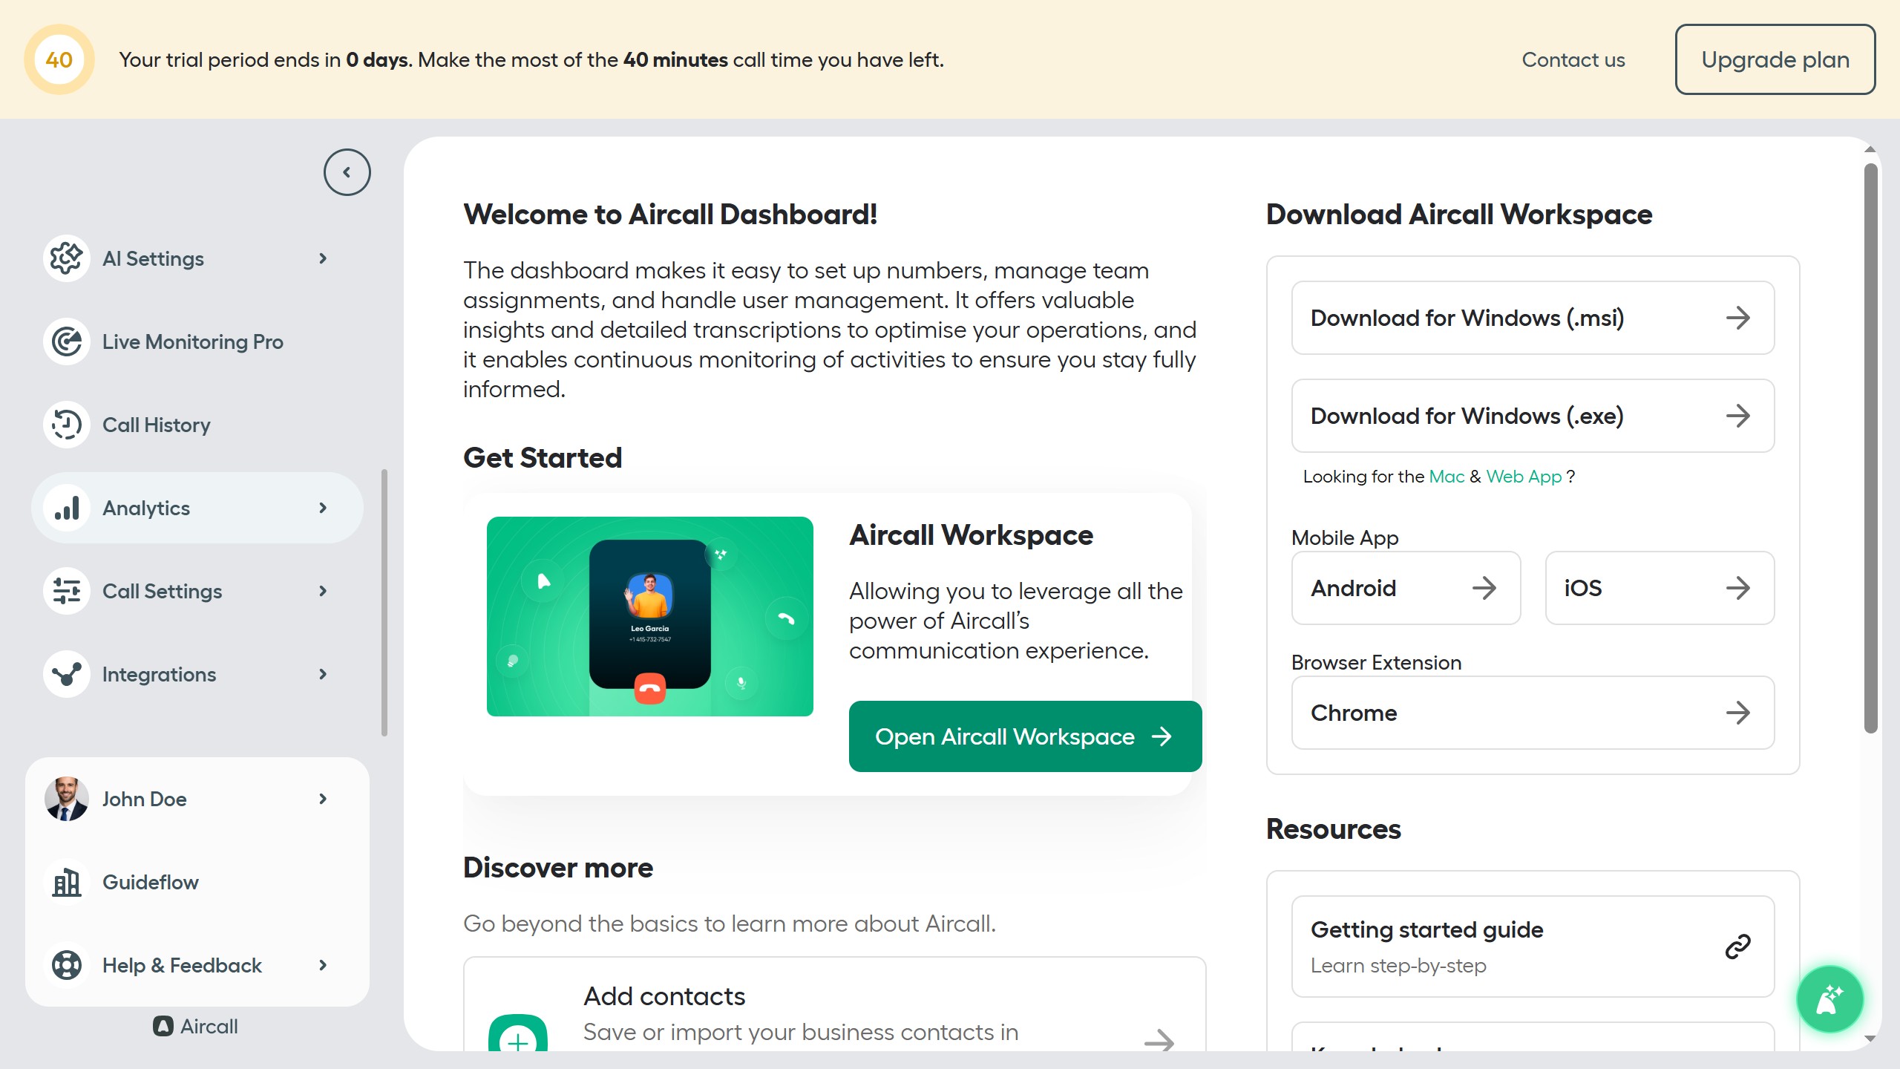Click the Call History clock icon
Viewport: 1900px width, 1069px height.
(x=67, y=425)
